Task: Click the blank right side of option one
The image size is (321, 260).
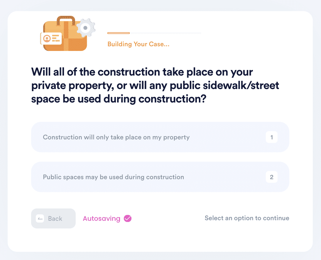Action: [x=227, y=137]
